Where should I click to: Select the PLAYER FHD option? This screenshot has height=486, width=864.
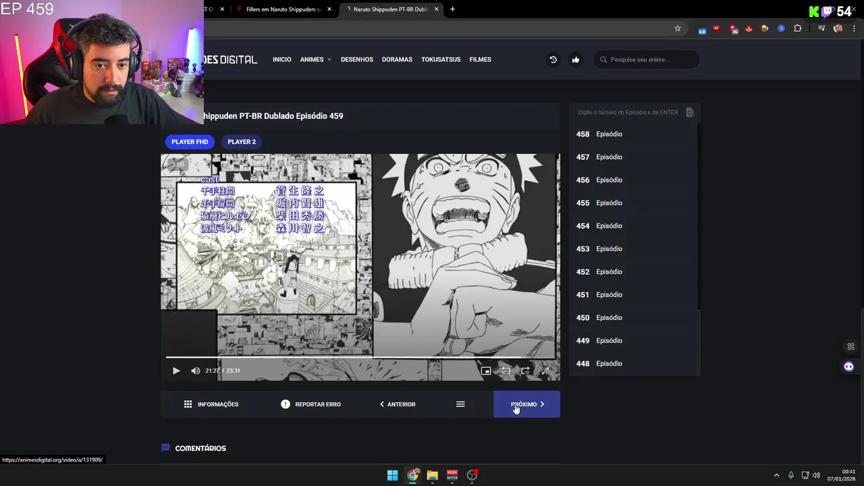tap(190, 142)
